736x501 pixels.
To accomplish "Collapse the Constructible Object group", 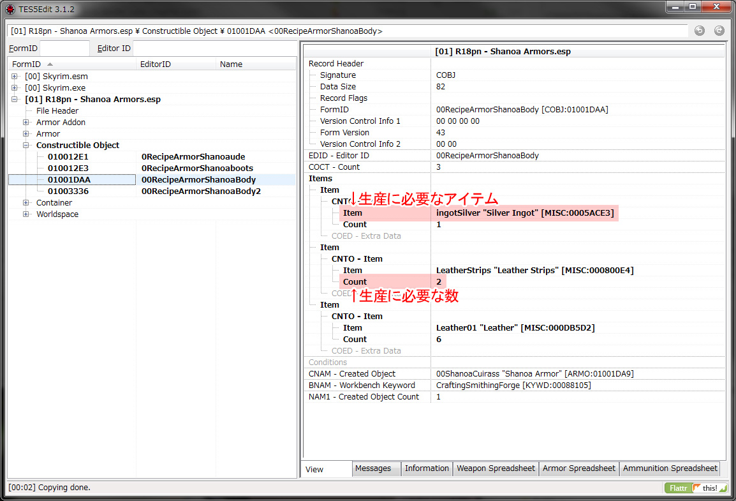I will pyautogui.click(x=26, y=145).
